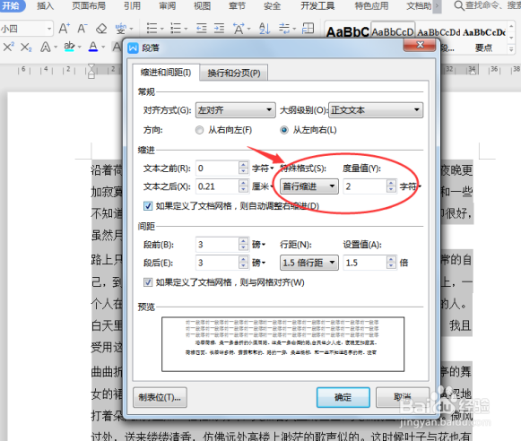521x441 pixels.
Task: Click the WPS logo in dialog title
Action: [133, 48]
